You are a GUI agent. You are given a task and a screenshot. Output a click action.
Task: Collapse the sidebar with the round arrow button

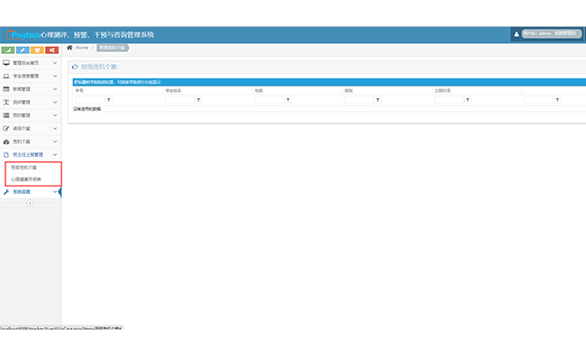pos(30,203)
